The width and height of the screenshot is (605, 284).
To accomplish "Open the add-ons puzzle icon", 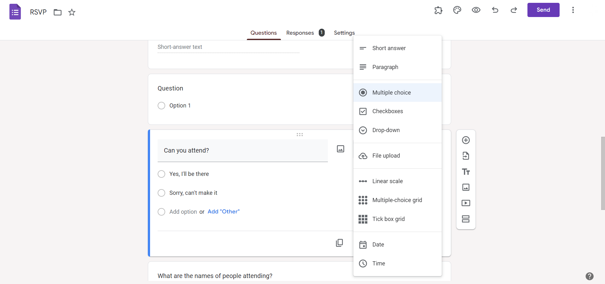I will 438,10.
